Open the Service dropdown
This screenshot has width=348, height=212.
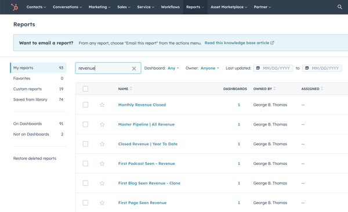146,7
